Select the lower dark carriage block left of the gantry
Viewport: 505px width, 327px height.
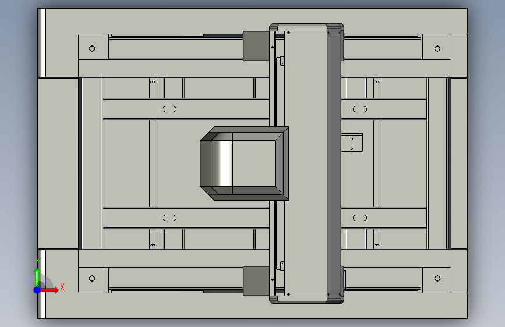pyautogui.click(x=256, y=281)
